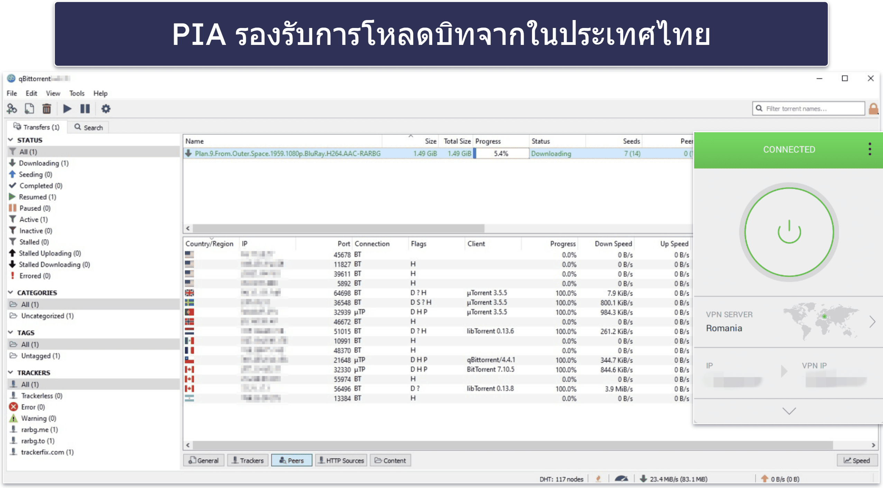The image size is (883, 488).
Task: Toggle alternative speed limits speedometer icon
Action: click(621, 479)
